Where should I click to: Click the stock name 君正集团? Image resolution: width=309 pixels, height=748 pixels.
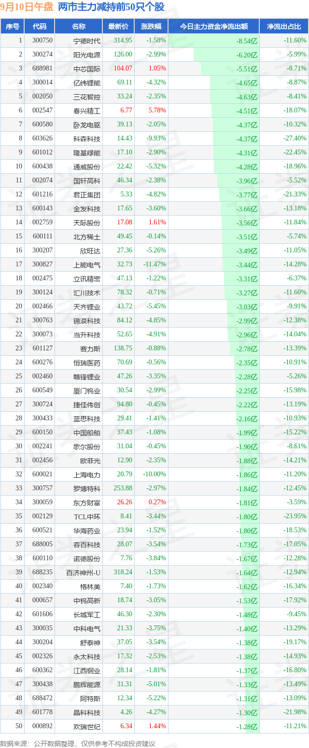tap(87, 195)
